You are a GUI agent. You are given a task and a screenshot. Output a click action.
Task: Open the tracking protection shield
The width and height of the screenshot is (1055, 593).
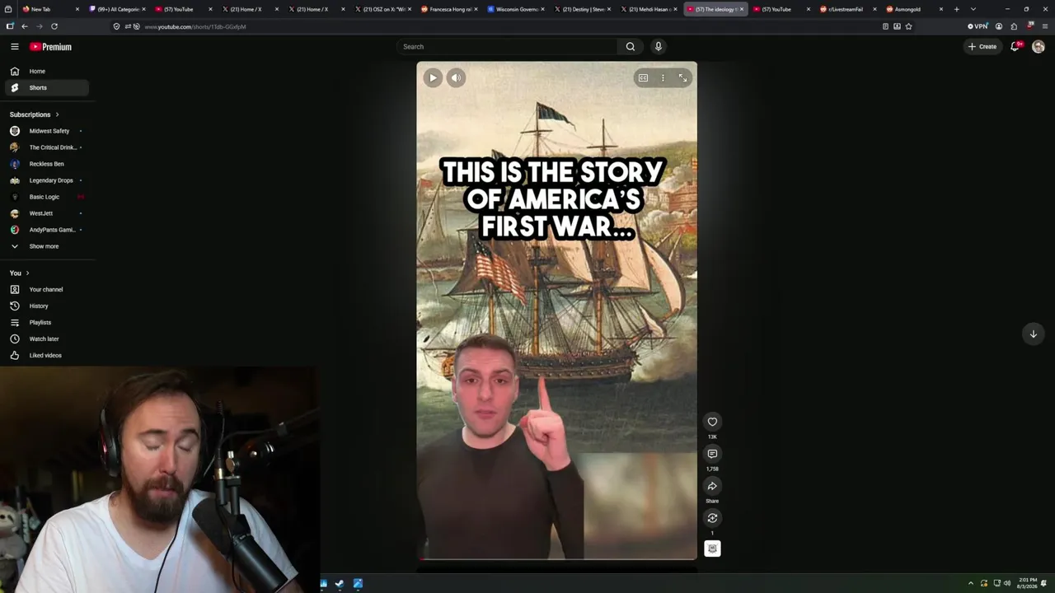click(117, 26)
